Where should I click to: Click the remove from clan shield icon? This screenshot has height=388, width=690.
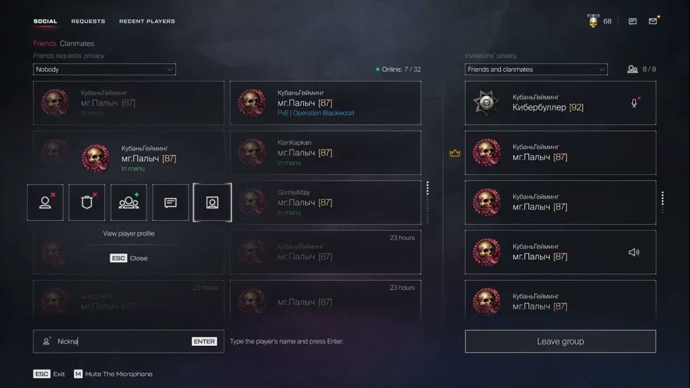click(x=87, y=203)
